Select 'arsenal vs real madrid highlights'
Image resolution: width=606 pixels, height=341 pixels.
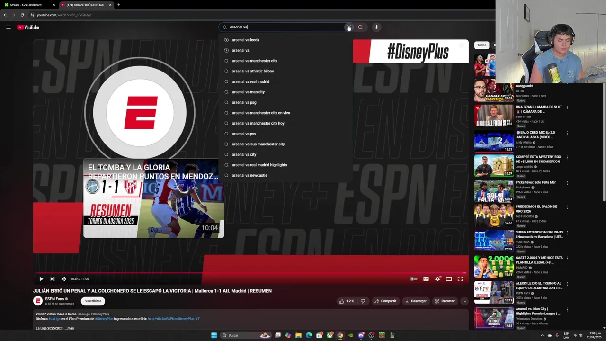[286, 165]
